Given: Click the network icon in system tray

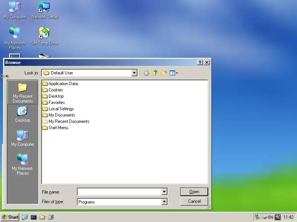Looking at the screenshot, I should (x=257, y=217).
